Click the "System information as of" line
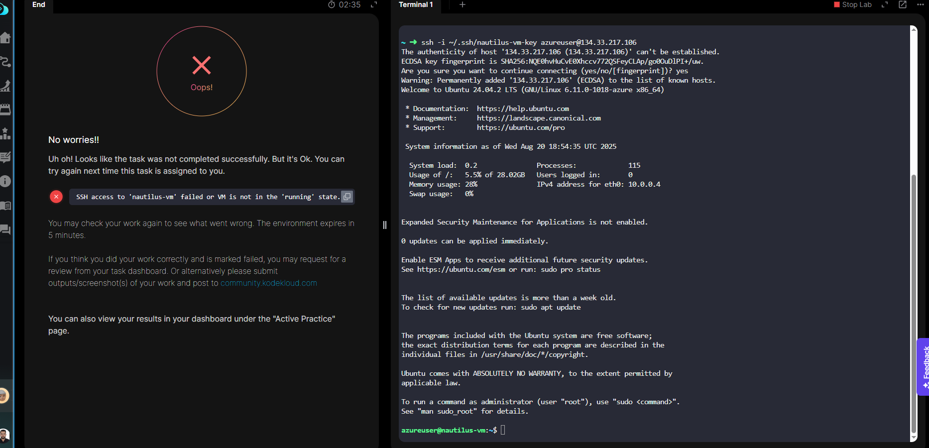This screenshot has height=448, width=929. pos(511,146)
